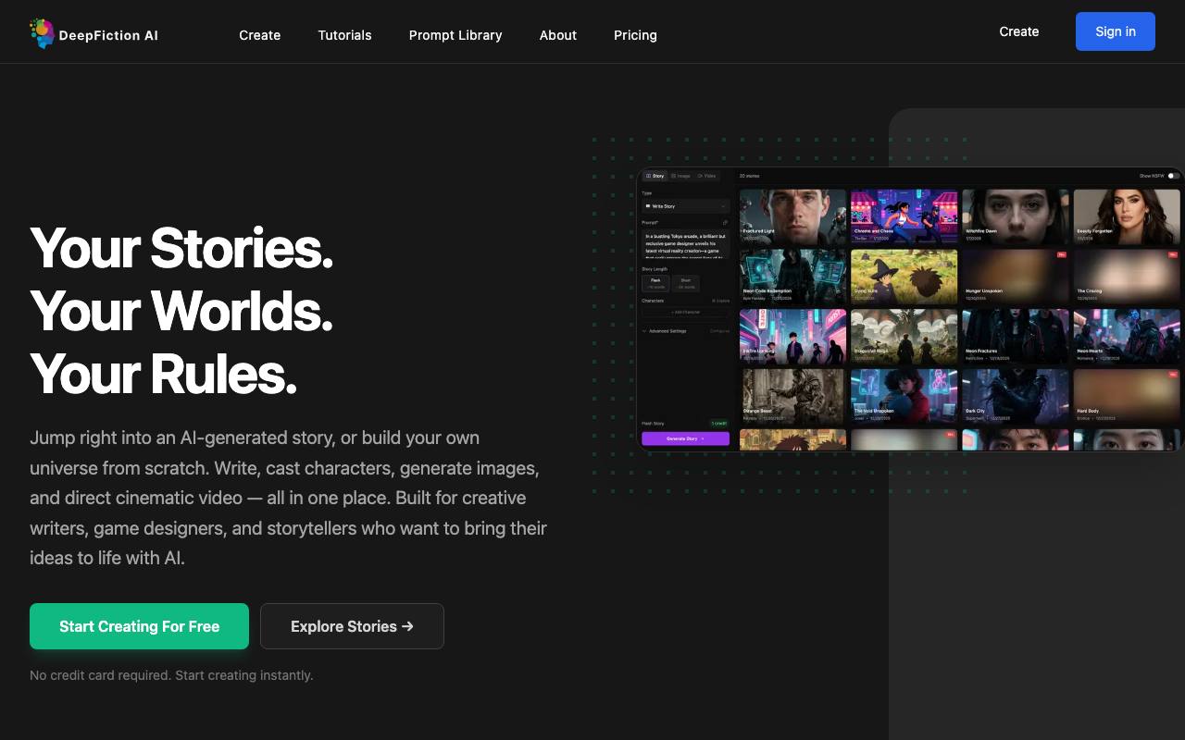Open Neon Code Redemption story thumbnail

[x=792, y=277]
